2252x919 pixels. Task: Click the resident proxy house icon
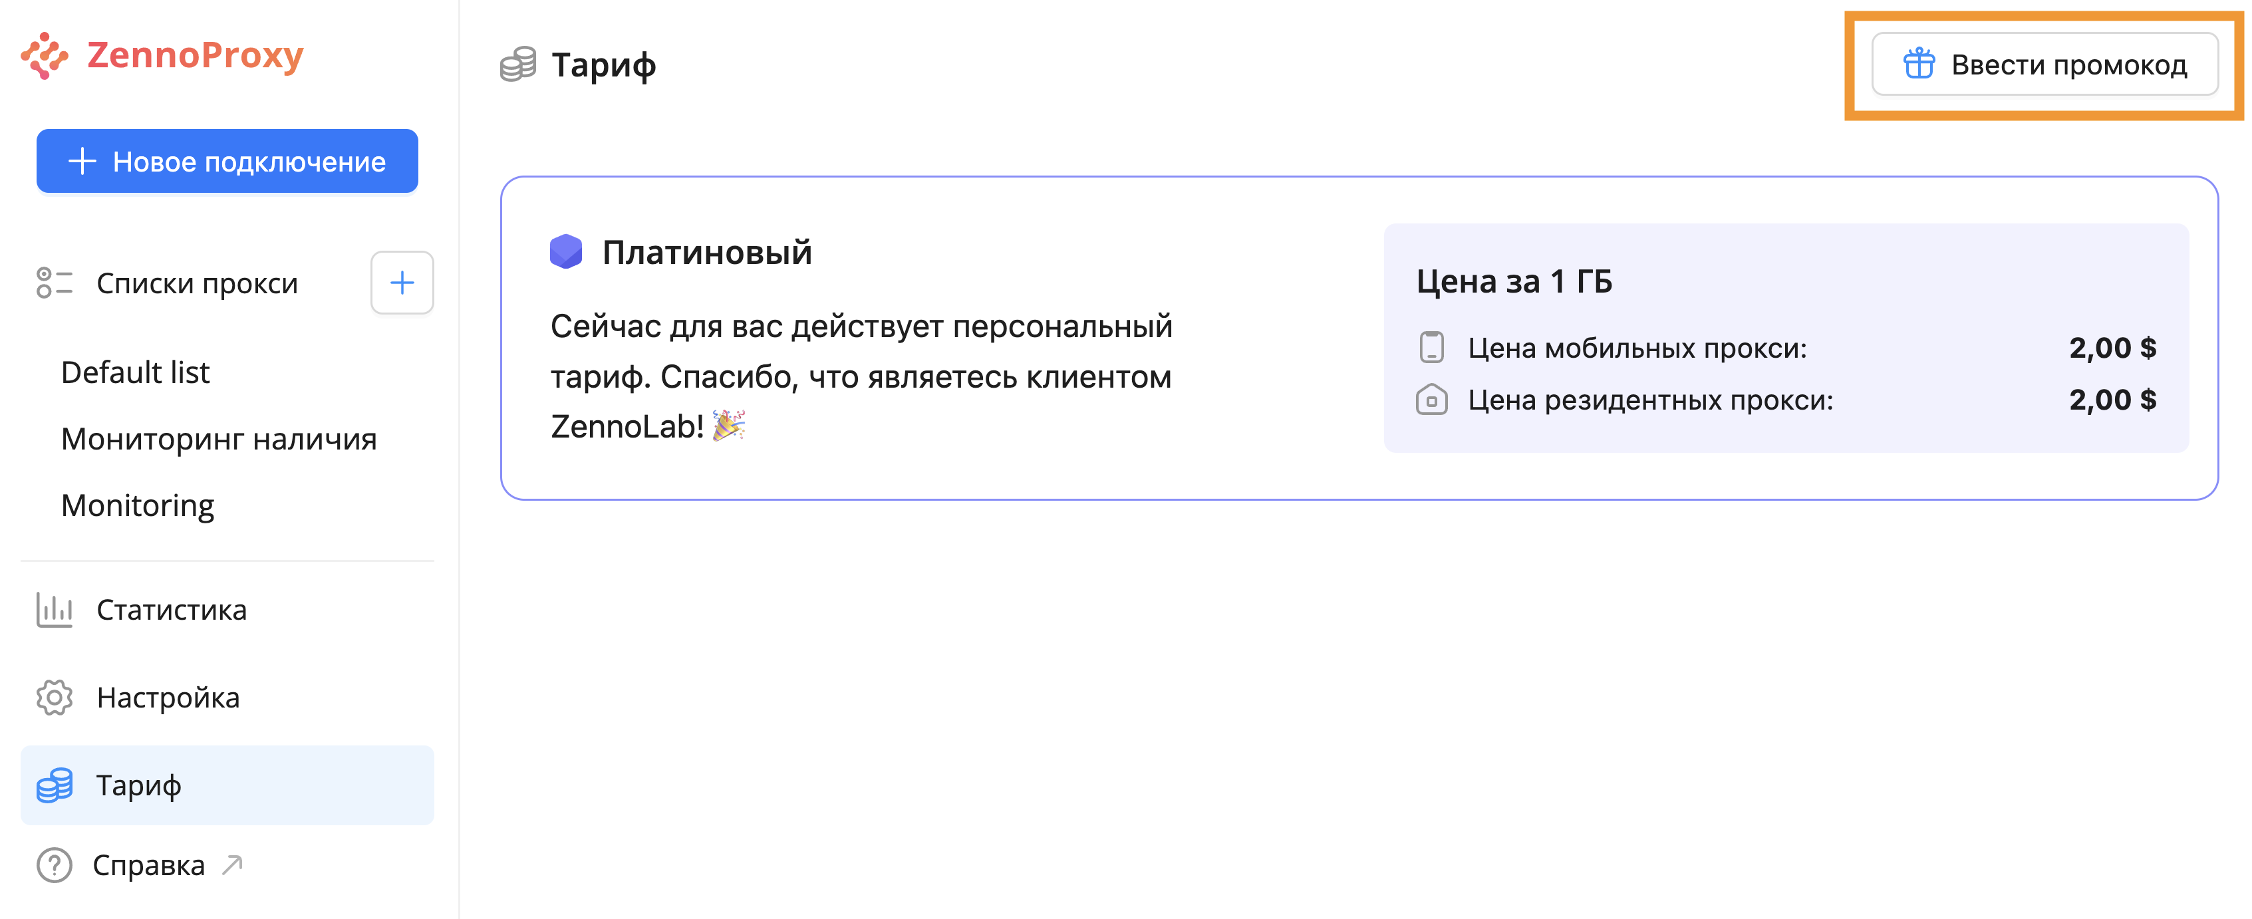click(1431, 400)
